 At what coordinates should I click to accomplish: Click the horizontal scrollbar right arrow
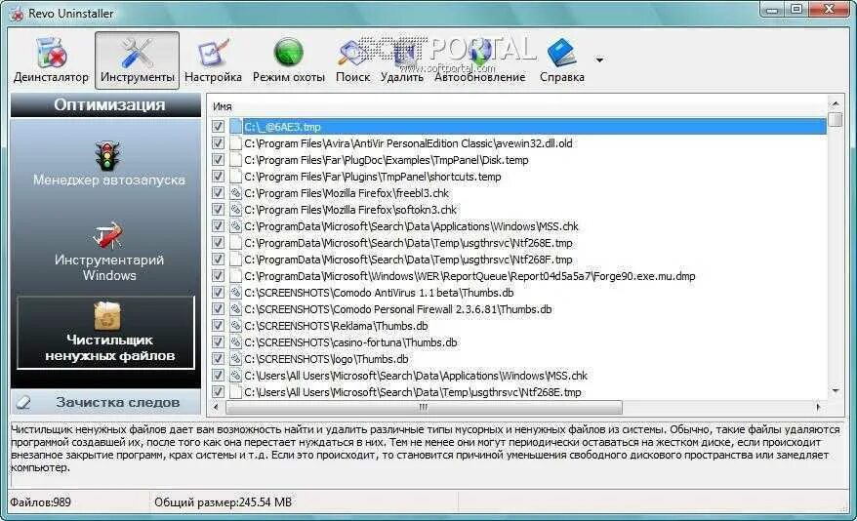(818, 407)
